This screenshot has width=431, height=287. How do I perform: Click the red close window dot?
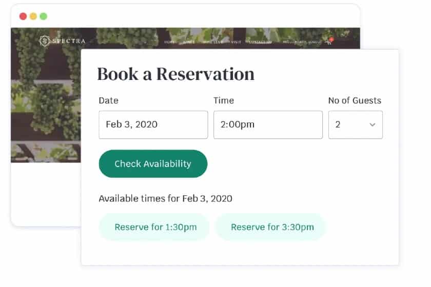pyautogui.click(x=23, y=16)
